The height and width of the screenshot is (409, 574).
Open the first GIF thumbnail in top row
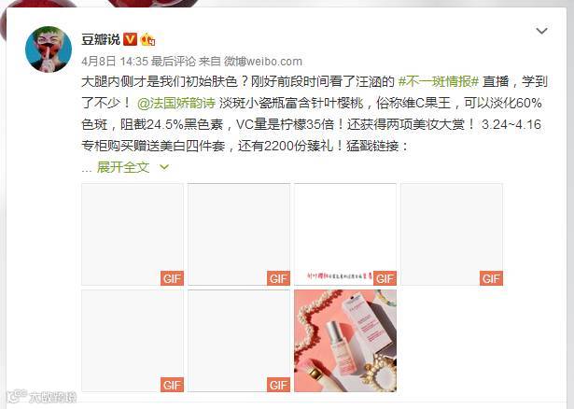[x=133, y=234]
